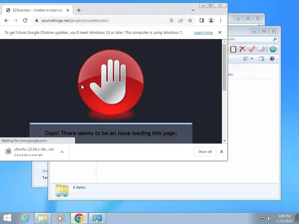Follow the Learn more link
The width and height of the screenshot is (299, 224).
coord(203,33)
